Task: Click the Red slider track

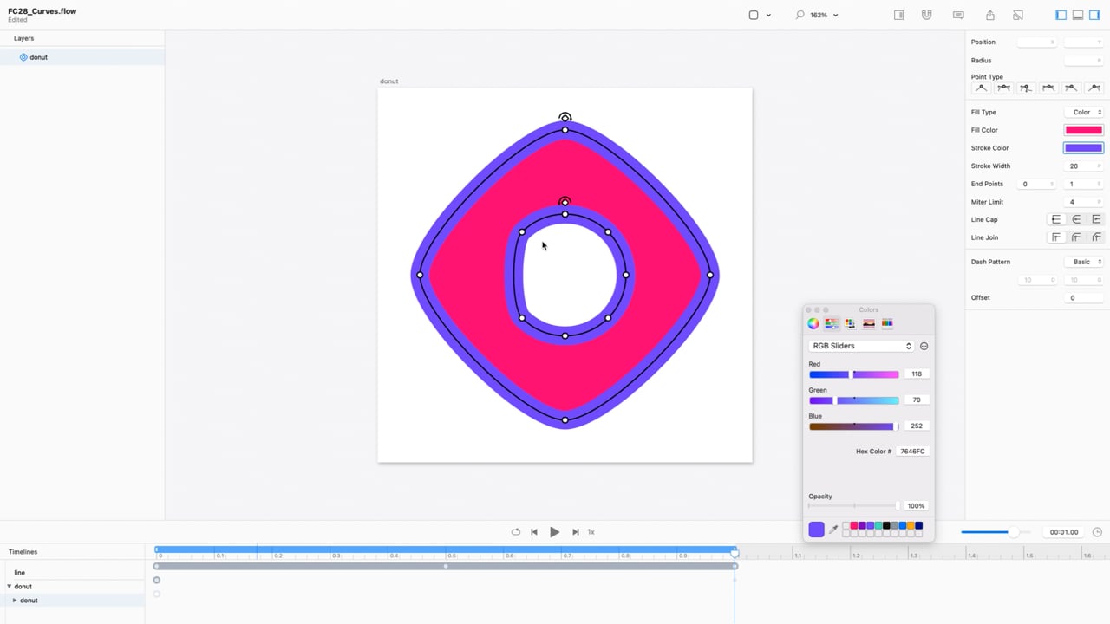Action: (x=854, y=374)
